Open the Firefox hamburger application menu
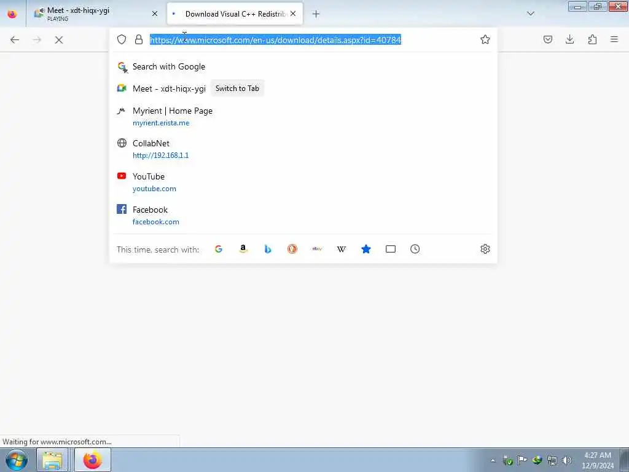The image size is (629, 472). tap(614, 39)
